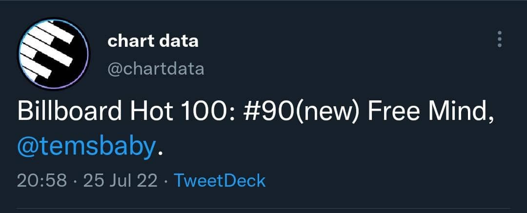Click the day "25" in the tweet date

pyautogui.click(x=93, y=181)
